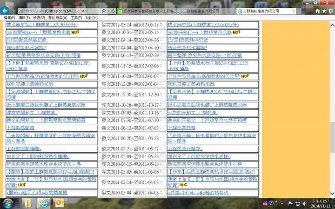Click HOT badge beside 上群热泵开箱文 simplified link
This screenshot has width=335, height=209.
(245, 76)
